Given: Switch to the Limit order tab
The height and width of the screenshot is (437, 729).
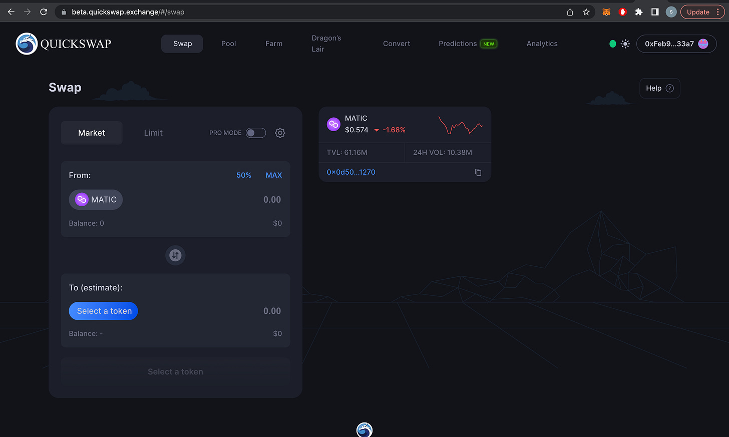Looking at the screenshot, I should coord(153,133).
